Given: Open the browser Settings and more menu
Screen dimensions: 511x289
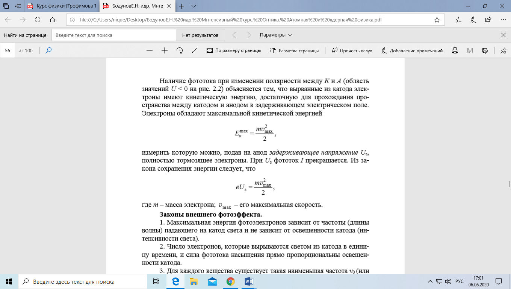Looking at the screenshot, I should point(503,20).
